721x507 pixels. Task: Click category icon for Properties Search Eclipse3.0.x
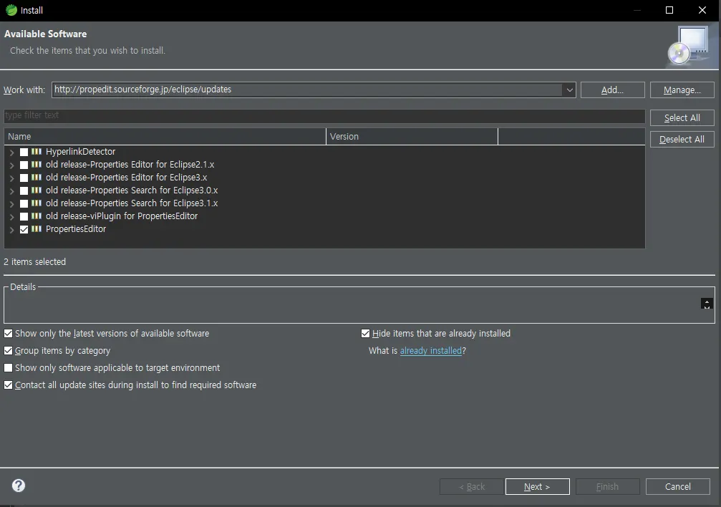(x=37, y=190)
